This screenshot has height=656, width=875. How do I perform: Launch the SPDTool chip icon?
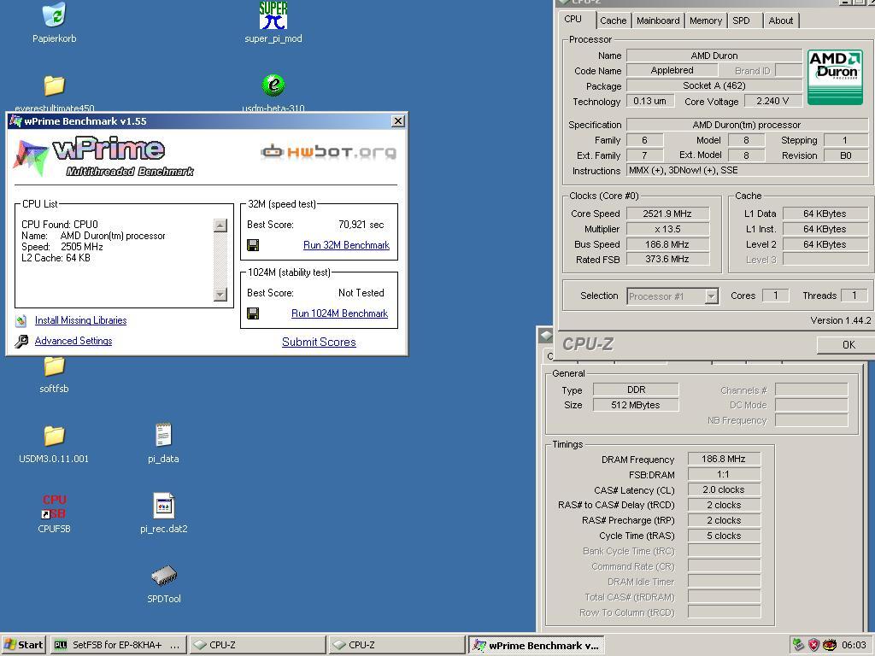coord(163,577)
